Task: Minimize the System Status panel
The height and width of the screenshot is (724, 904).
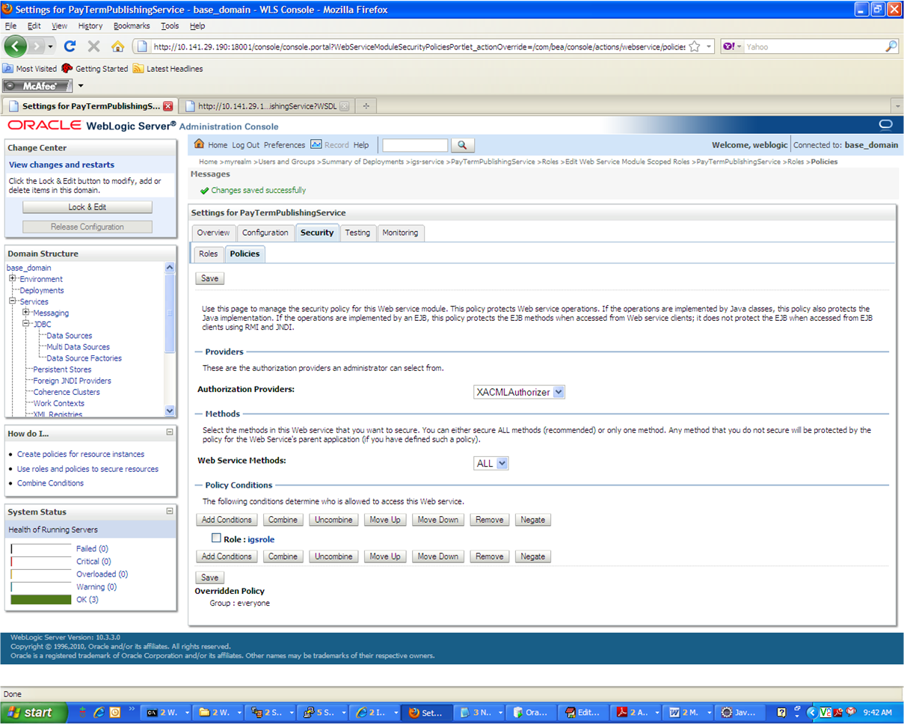Action: click(170, 511)
